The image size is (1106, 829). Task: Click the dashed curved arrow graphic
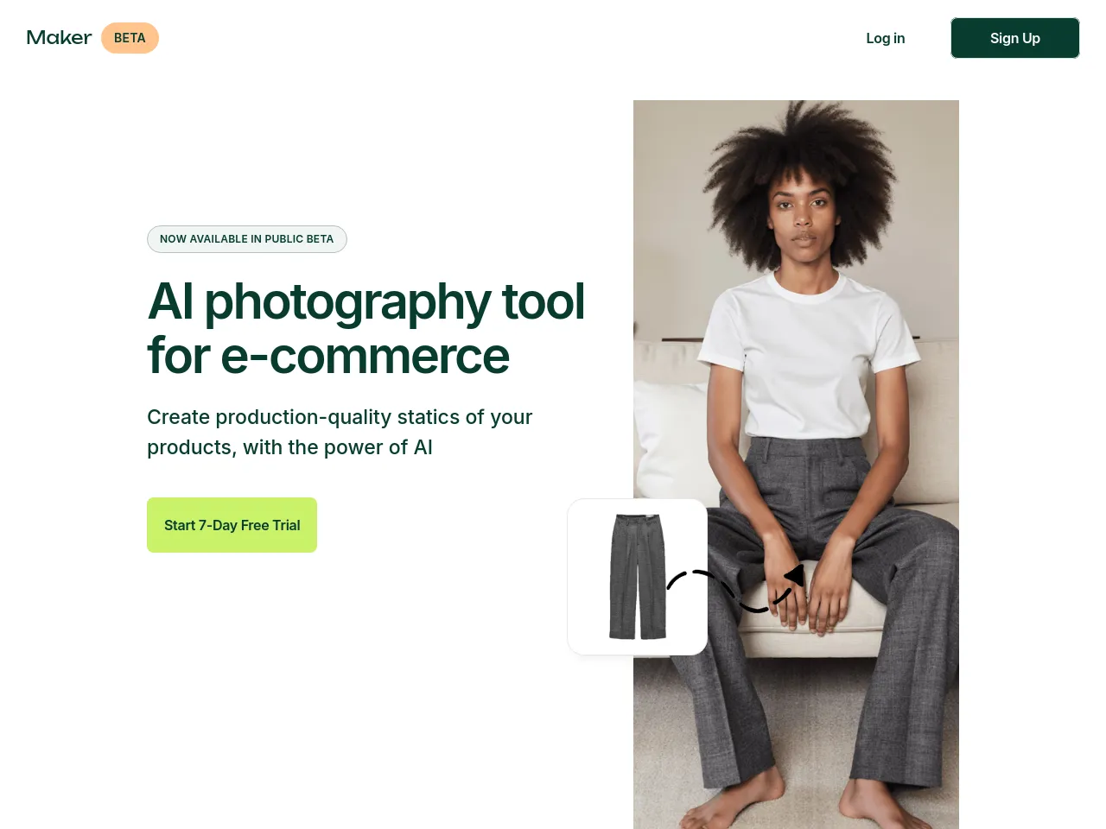pyautogui.click(x=735, y=589)
